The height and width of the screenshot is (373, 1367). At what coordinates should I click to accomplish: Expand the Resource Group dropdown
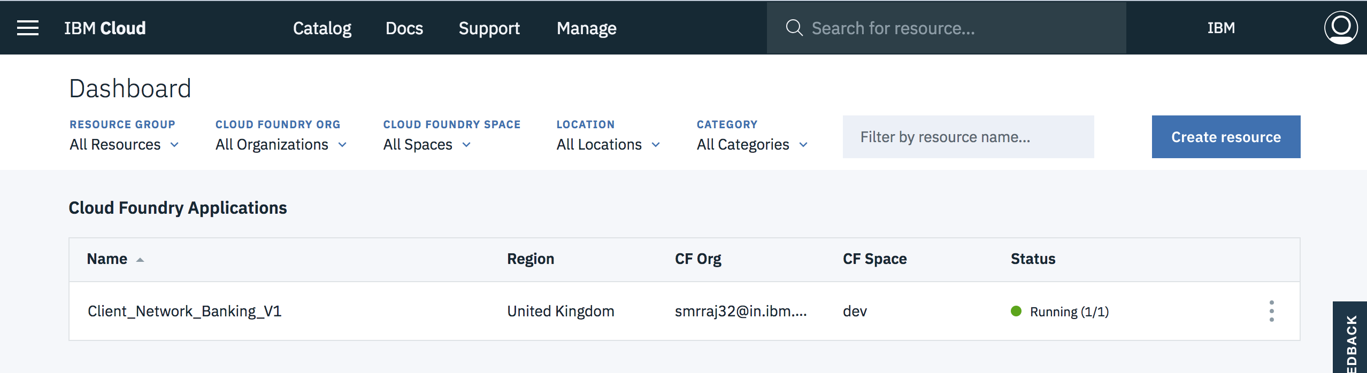pos(124,144)
